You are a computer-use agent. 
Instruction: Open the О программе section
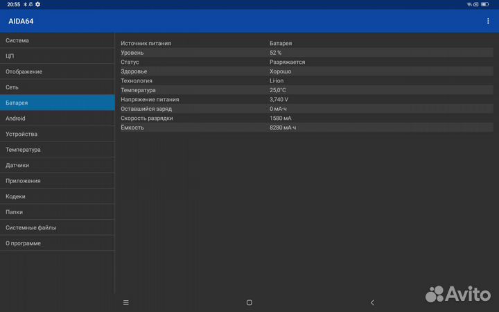coord(58,243)
